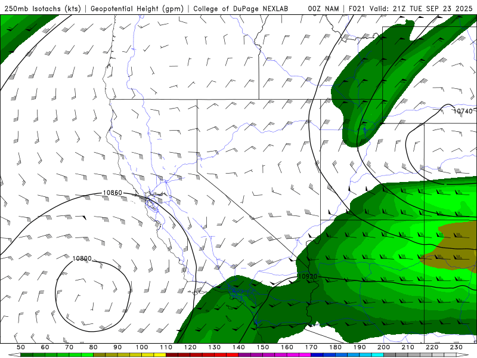
Task: Click the 50 value on the color scale
Action: pos(21,347)
